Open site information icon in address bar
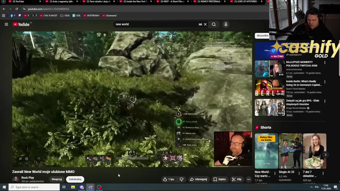The width and height of the screenshot is (340, 191). click(24, 9)
